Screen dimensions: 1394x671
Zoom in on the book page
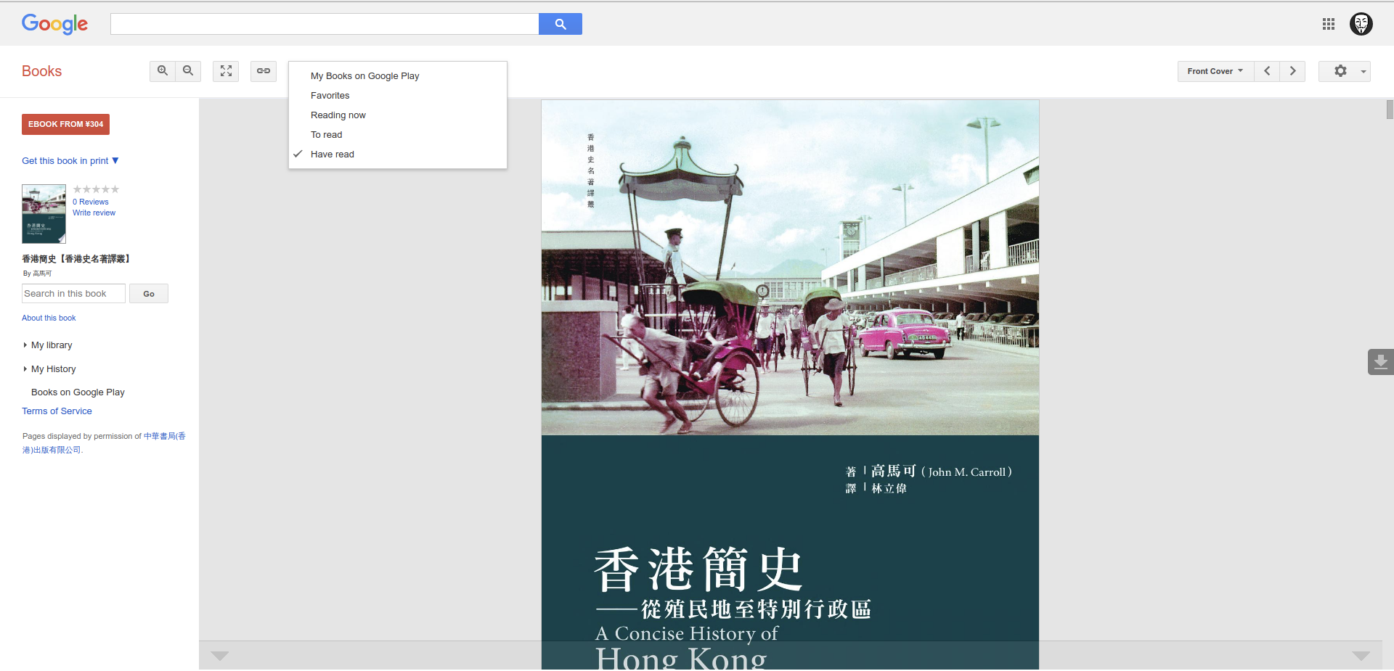click(163, 71)
